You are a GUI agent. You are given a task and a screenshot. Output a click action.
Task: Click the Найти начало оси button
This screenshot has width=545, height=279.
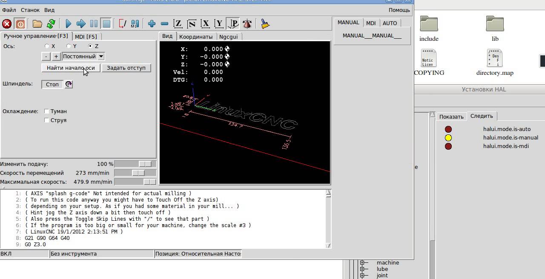[71, 68]
